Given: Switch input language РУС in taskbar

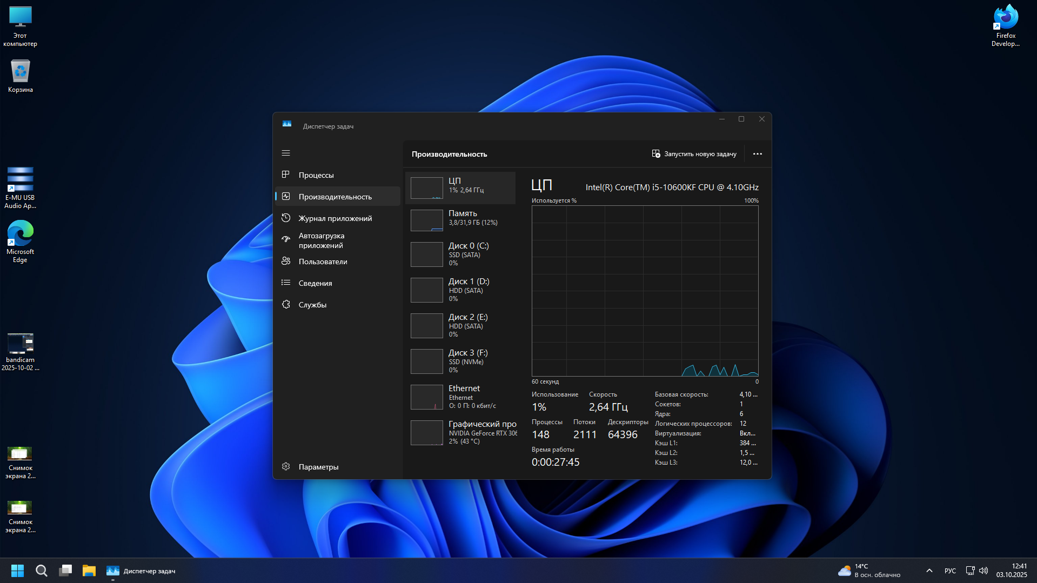Looking at the screenshot, I should point(950,571).
